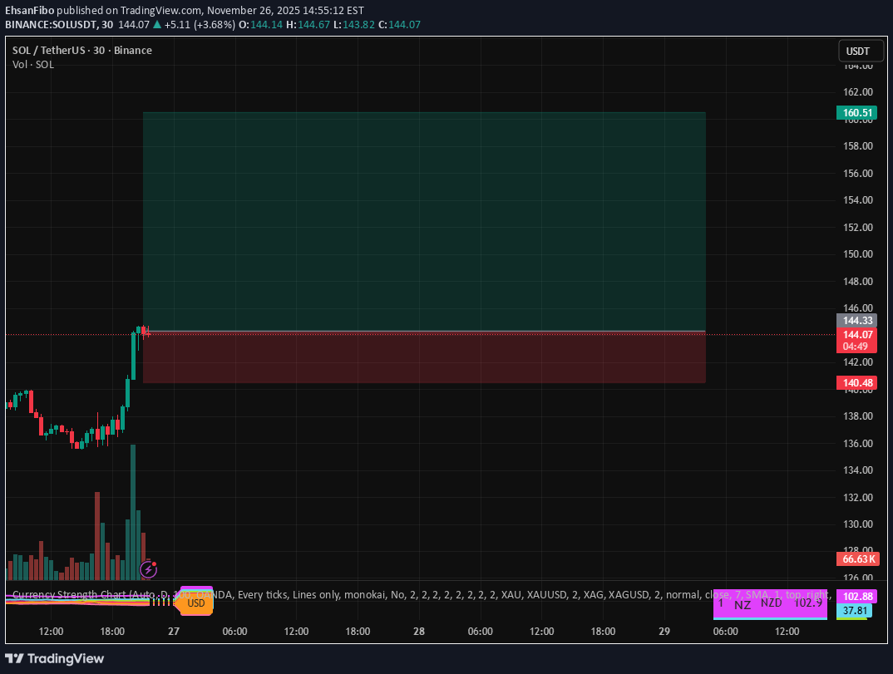Click the green price change arrow
The image size is (893, 674).
[x=157, y=25]
